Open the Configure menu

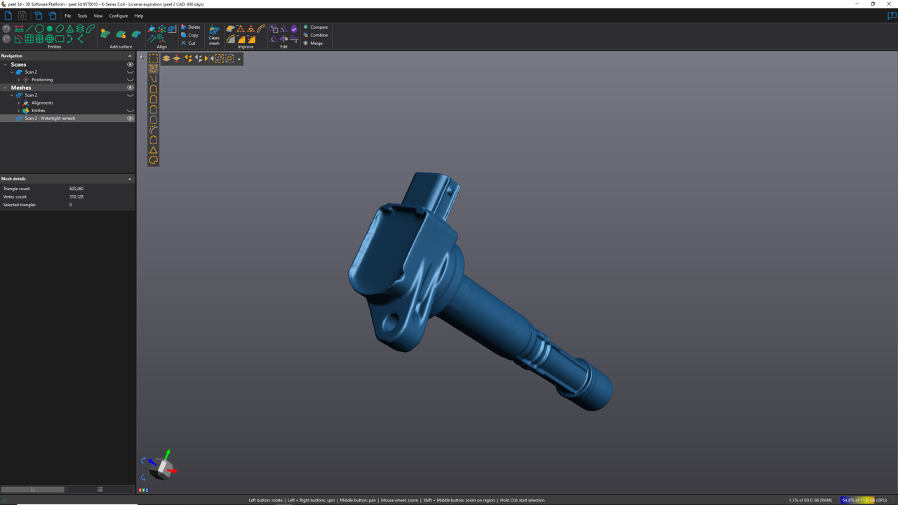(x=118, y=15)
